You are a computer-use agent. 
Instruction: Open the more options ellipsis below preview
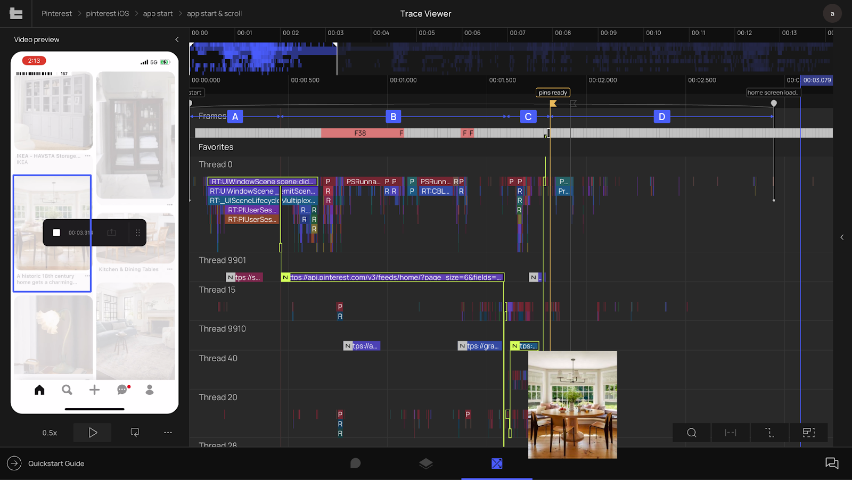[168, 433]
